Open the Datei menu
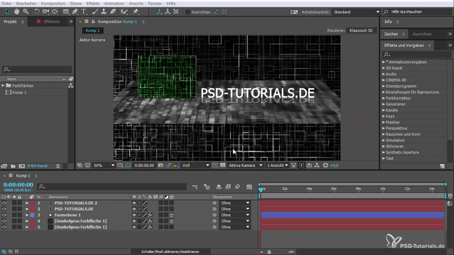 coord(7,3)
